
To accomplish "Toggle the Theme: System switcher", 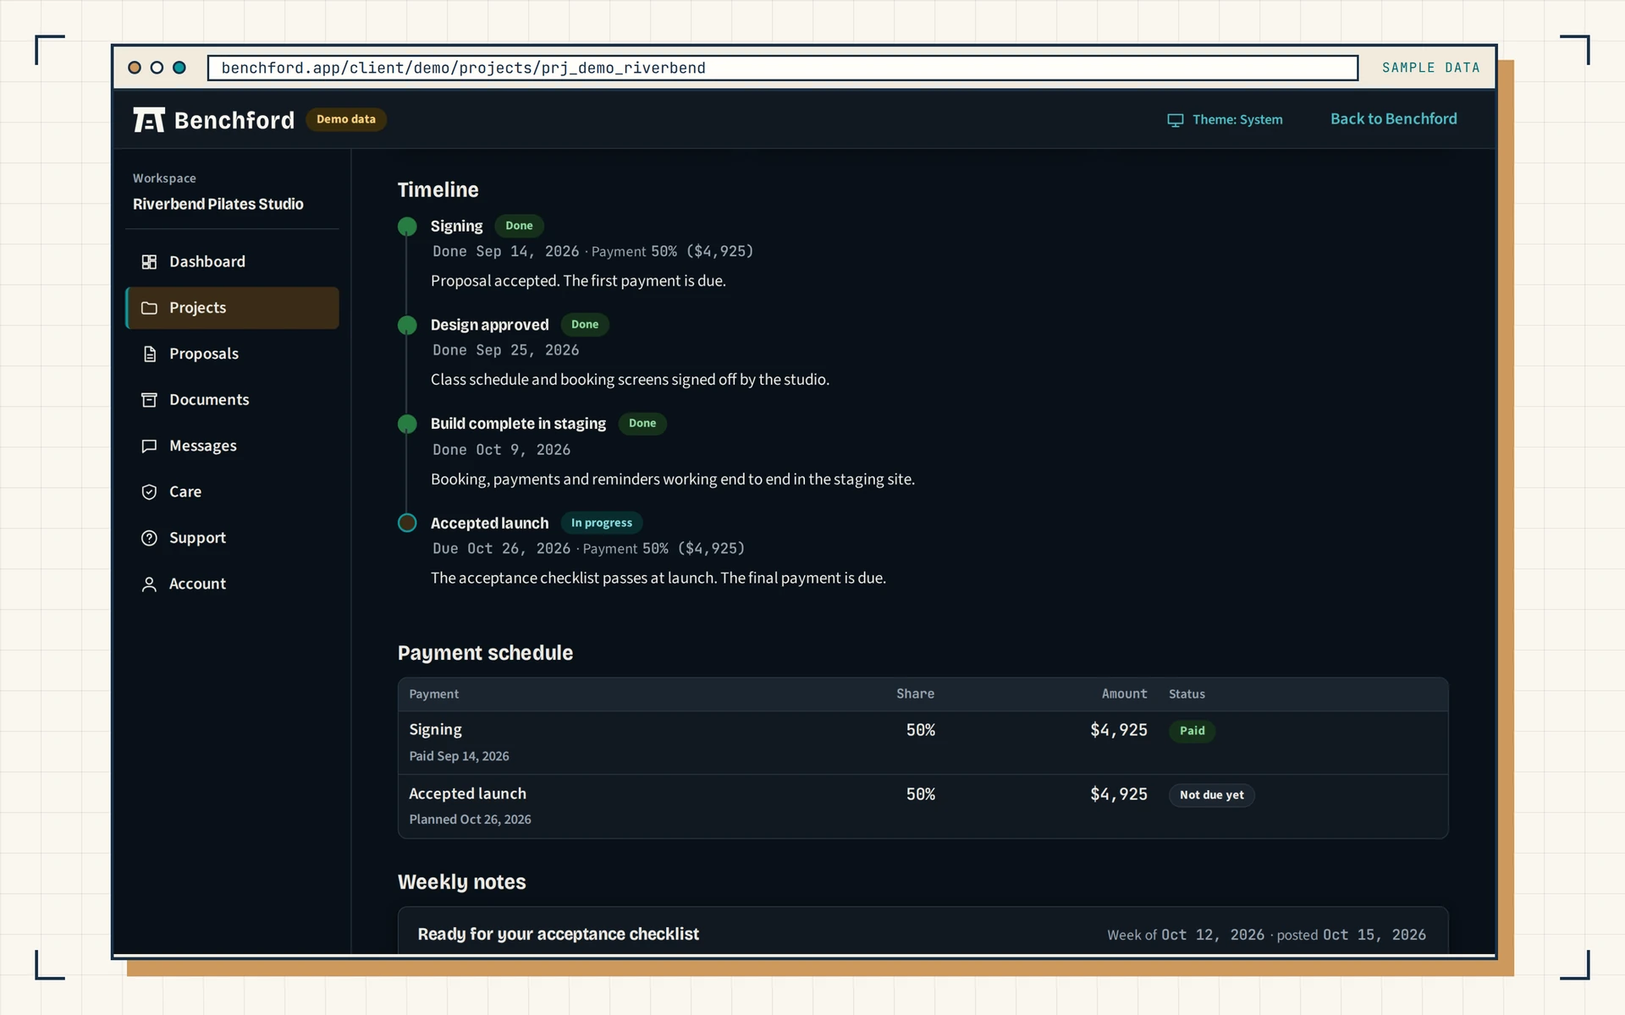I will tap(1225, 120).
